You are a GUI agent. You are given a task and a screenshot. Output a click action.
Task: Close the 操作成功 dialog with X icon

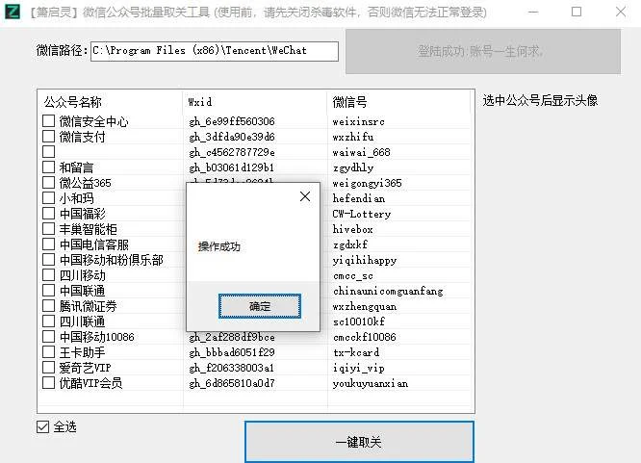305,196
